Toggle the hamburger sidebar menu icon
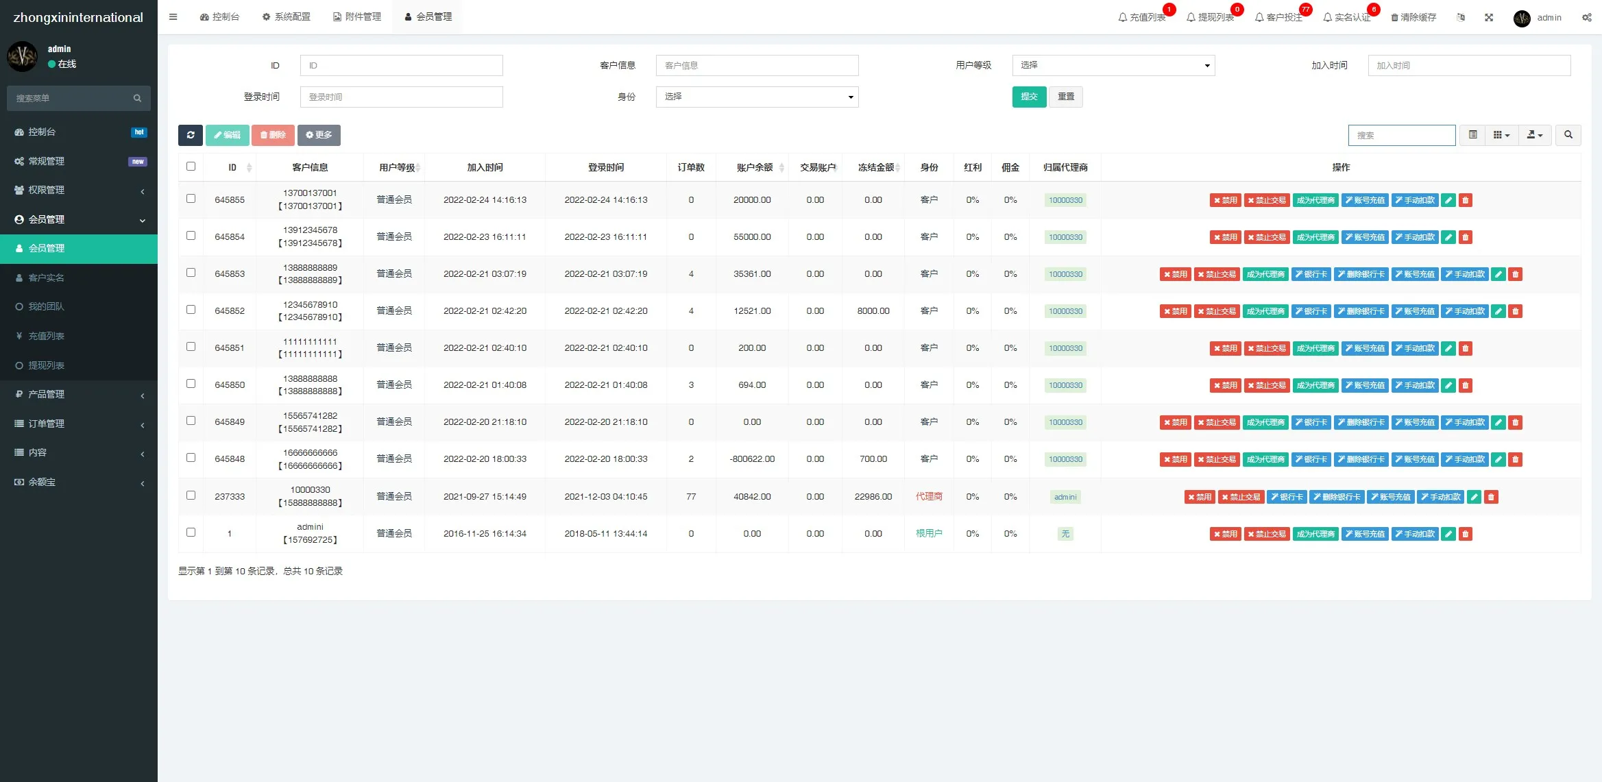The image size is (1602, 782). coord(173,17)
